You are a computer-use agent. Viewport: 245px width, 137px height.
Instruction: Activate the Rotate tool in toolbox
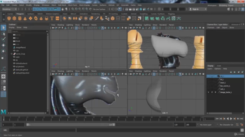3,51
